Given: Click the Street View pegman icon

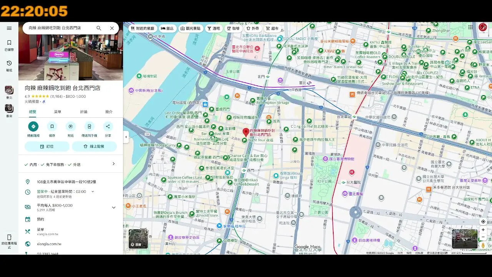Looking at the screenshot, I should pos(483,245).
